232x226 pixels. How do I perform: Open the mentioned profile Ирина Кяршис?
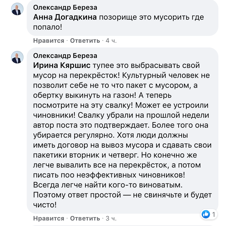pos(62,65)
